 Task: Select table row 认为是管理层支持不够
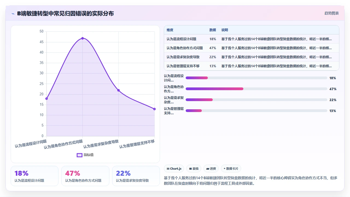(x=252, y=66)
